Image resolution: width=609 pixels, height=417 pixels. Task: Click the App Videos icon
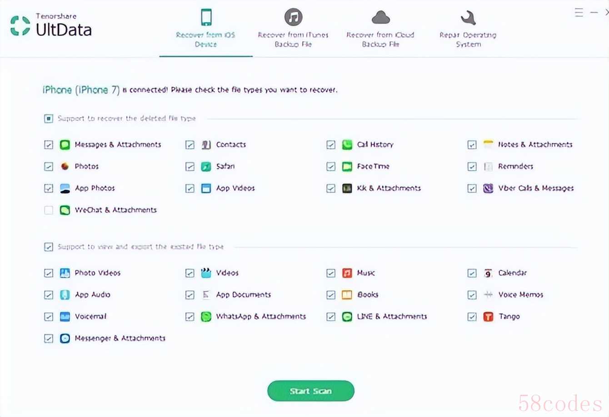coord(206,188)
